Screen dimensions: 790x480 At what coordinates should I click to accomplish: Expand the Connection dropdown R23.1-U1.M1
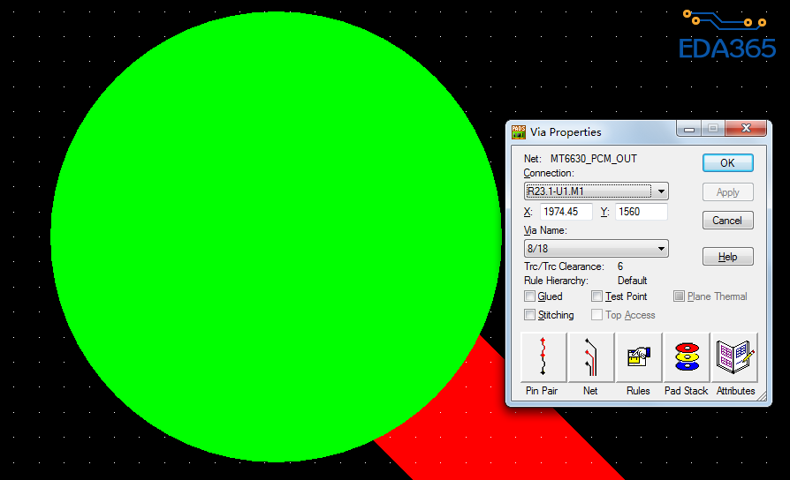tap(596, 191)
